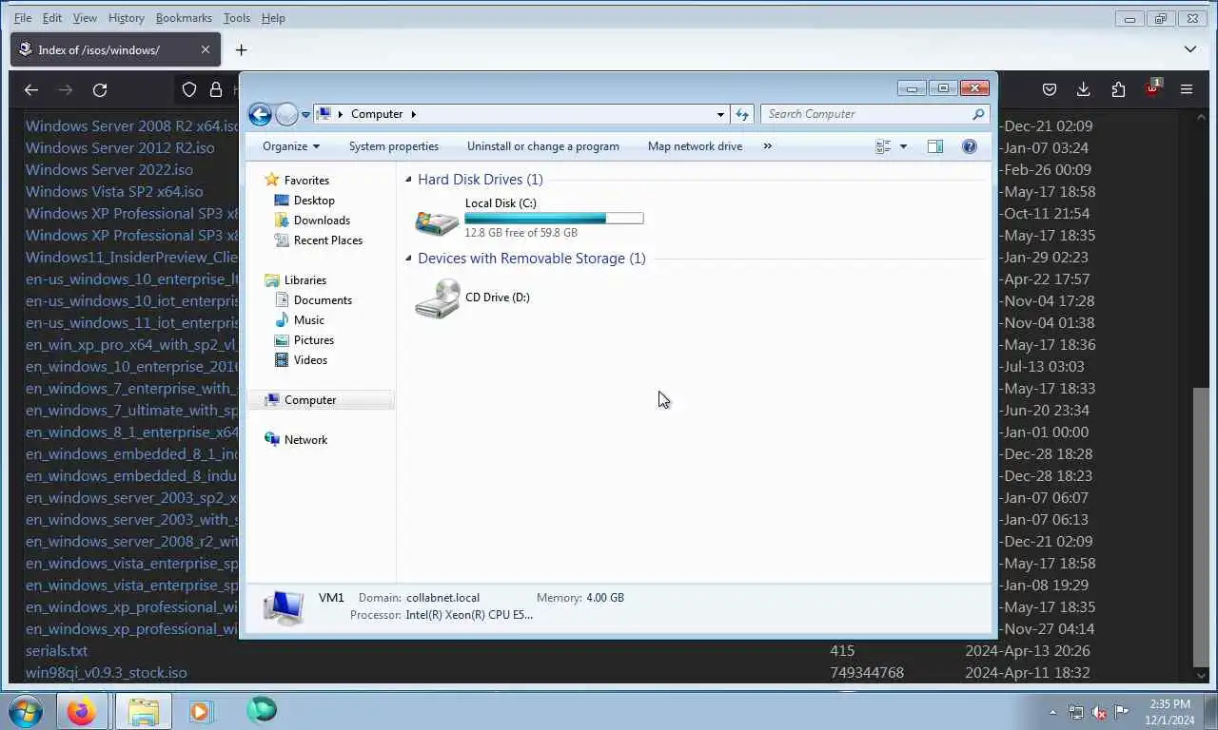The height and width of the screenshot is (730, 1218).
Task: Open the Firefox downloads panel
Action: [1084, 89]
